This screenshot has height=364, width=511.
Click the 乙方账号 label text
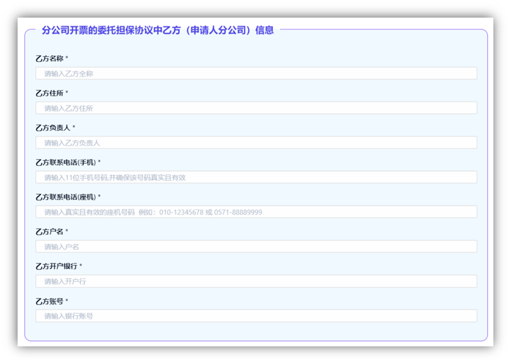pyautogui.click(x=50, y=301)
